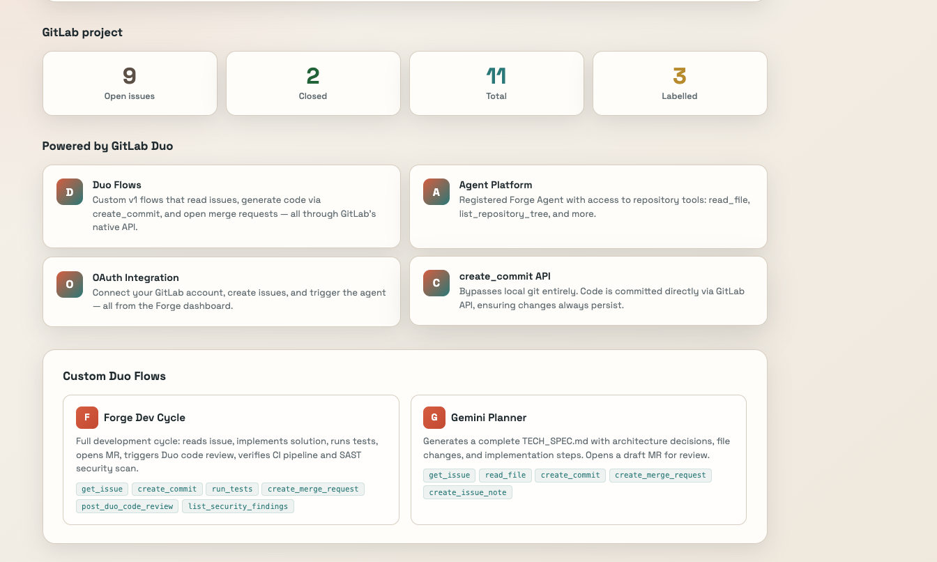Click the Forge Dev Cycle description text

point(228,455)
